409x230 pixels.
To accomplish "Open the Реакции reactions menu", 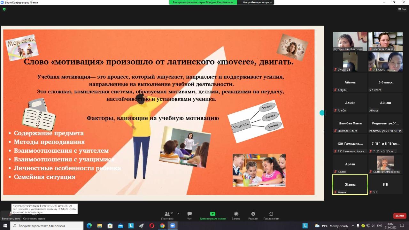I will tap(253, 216).
